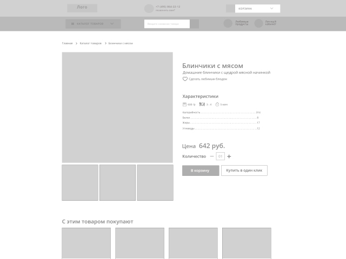Open the second related product card

tap(139, 243)
